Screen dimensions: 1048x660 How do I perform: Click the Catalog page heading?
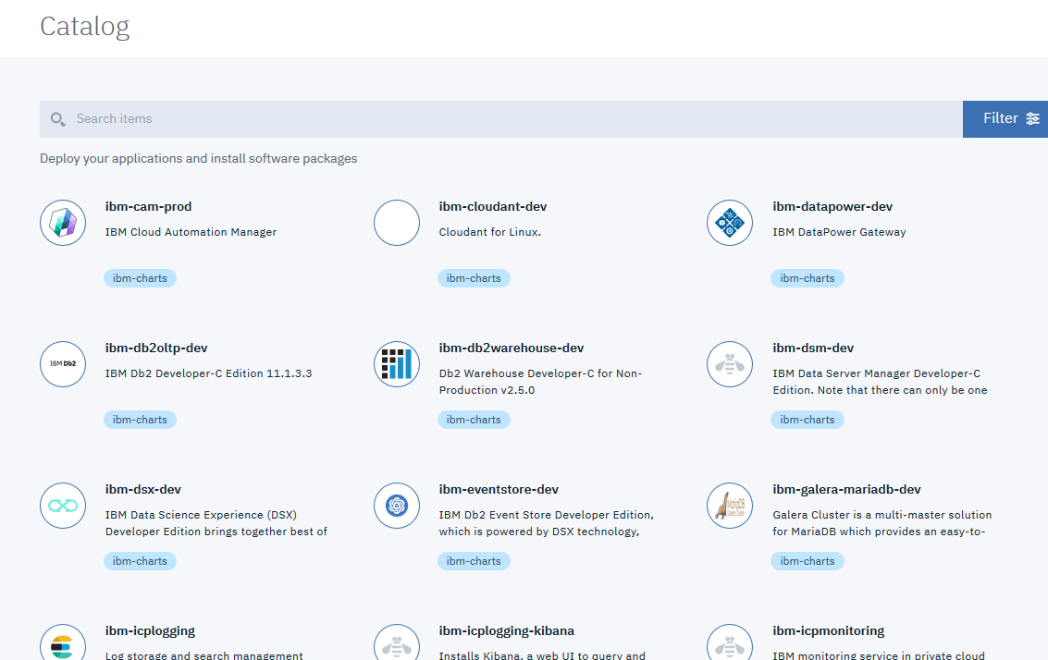pos(85,27)
